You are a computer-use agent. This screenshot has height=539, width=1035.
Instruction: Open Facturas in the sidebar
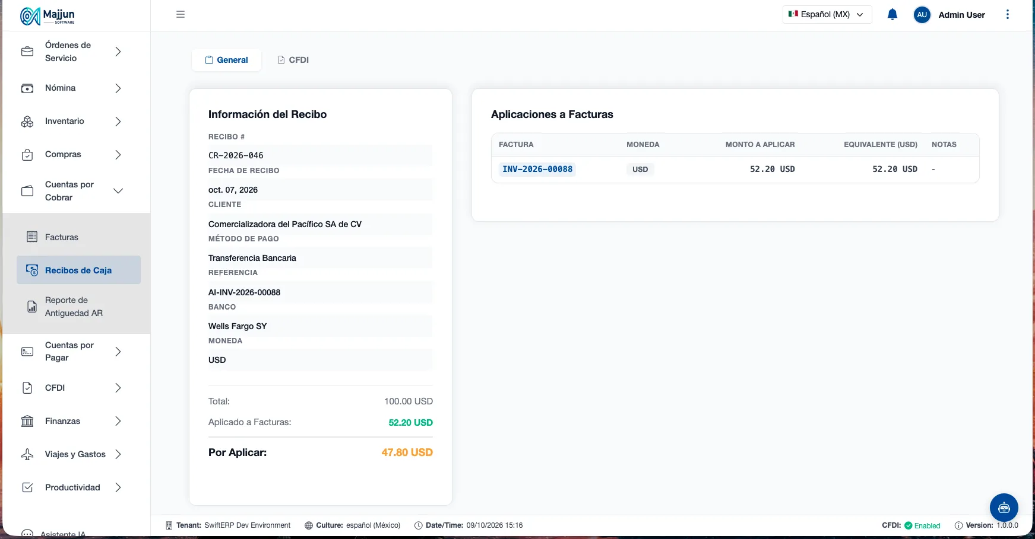78,237
